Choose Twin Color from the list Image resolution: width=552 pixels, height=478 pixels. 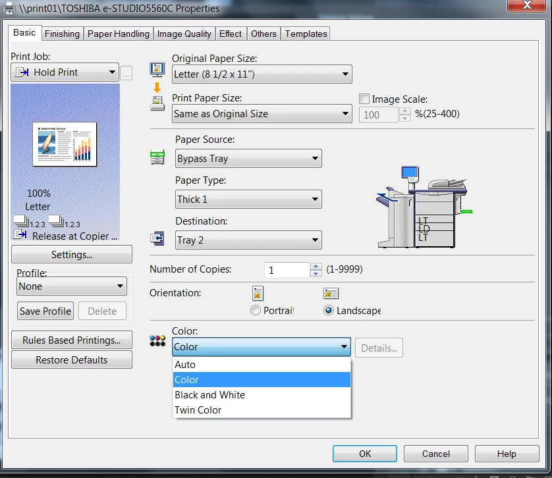point(262,410)
